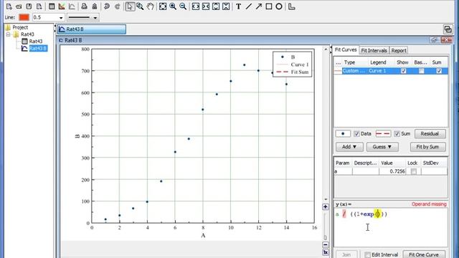Click the Fit to window icon
Image resolution: width=459 pixels, height=258 pixels.
click(x=163, y=6)
